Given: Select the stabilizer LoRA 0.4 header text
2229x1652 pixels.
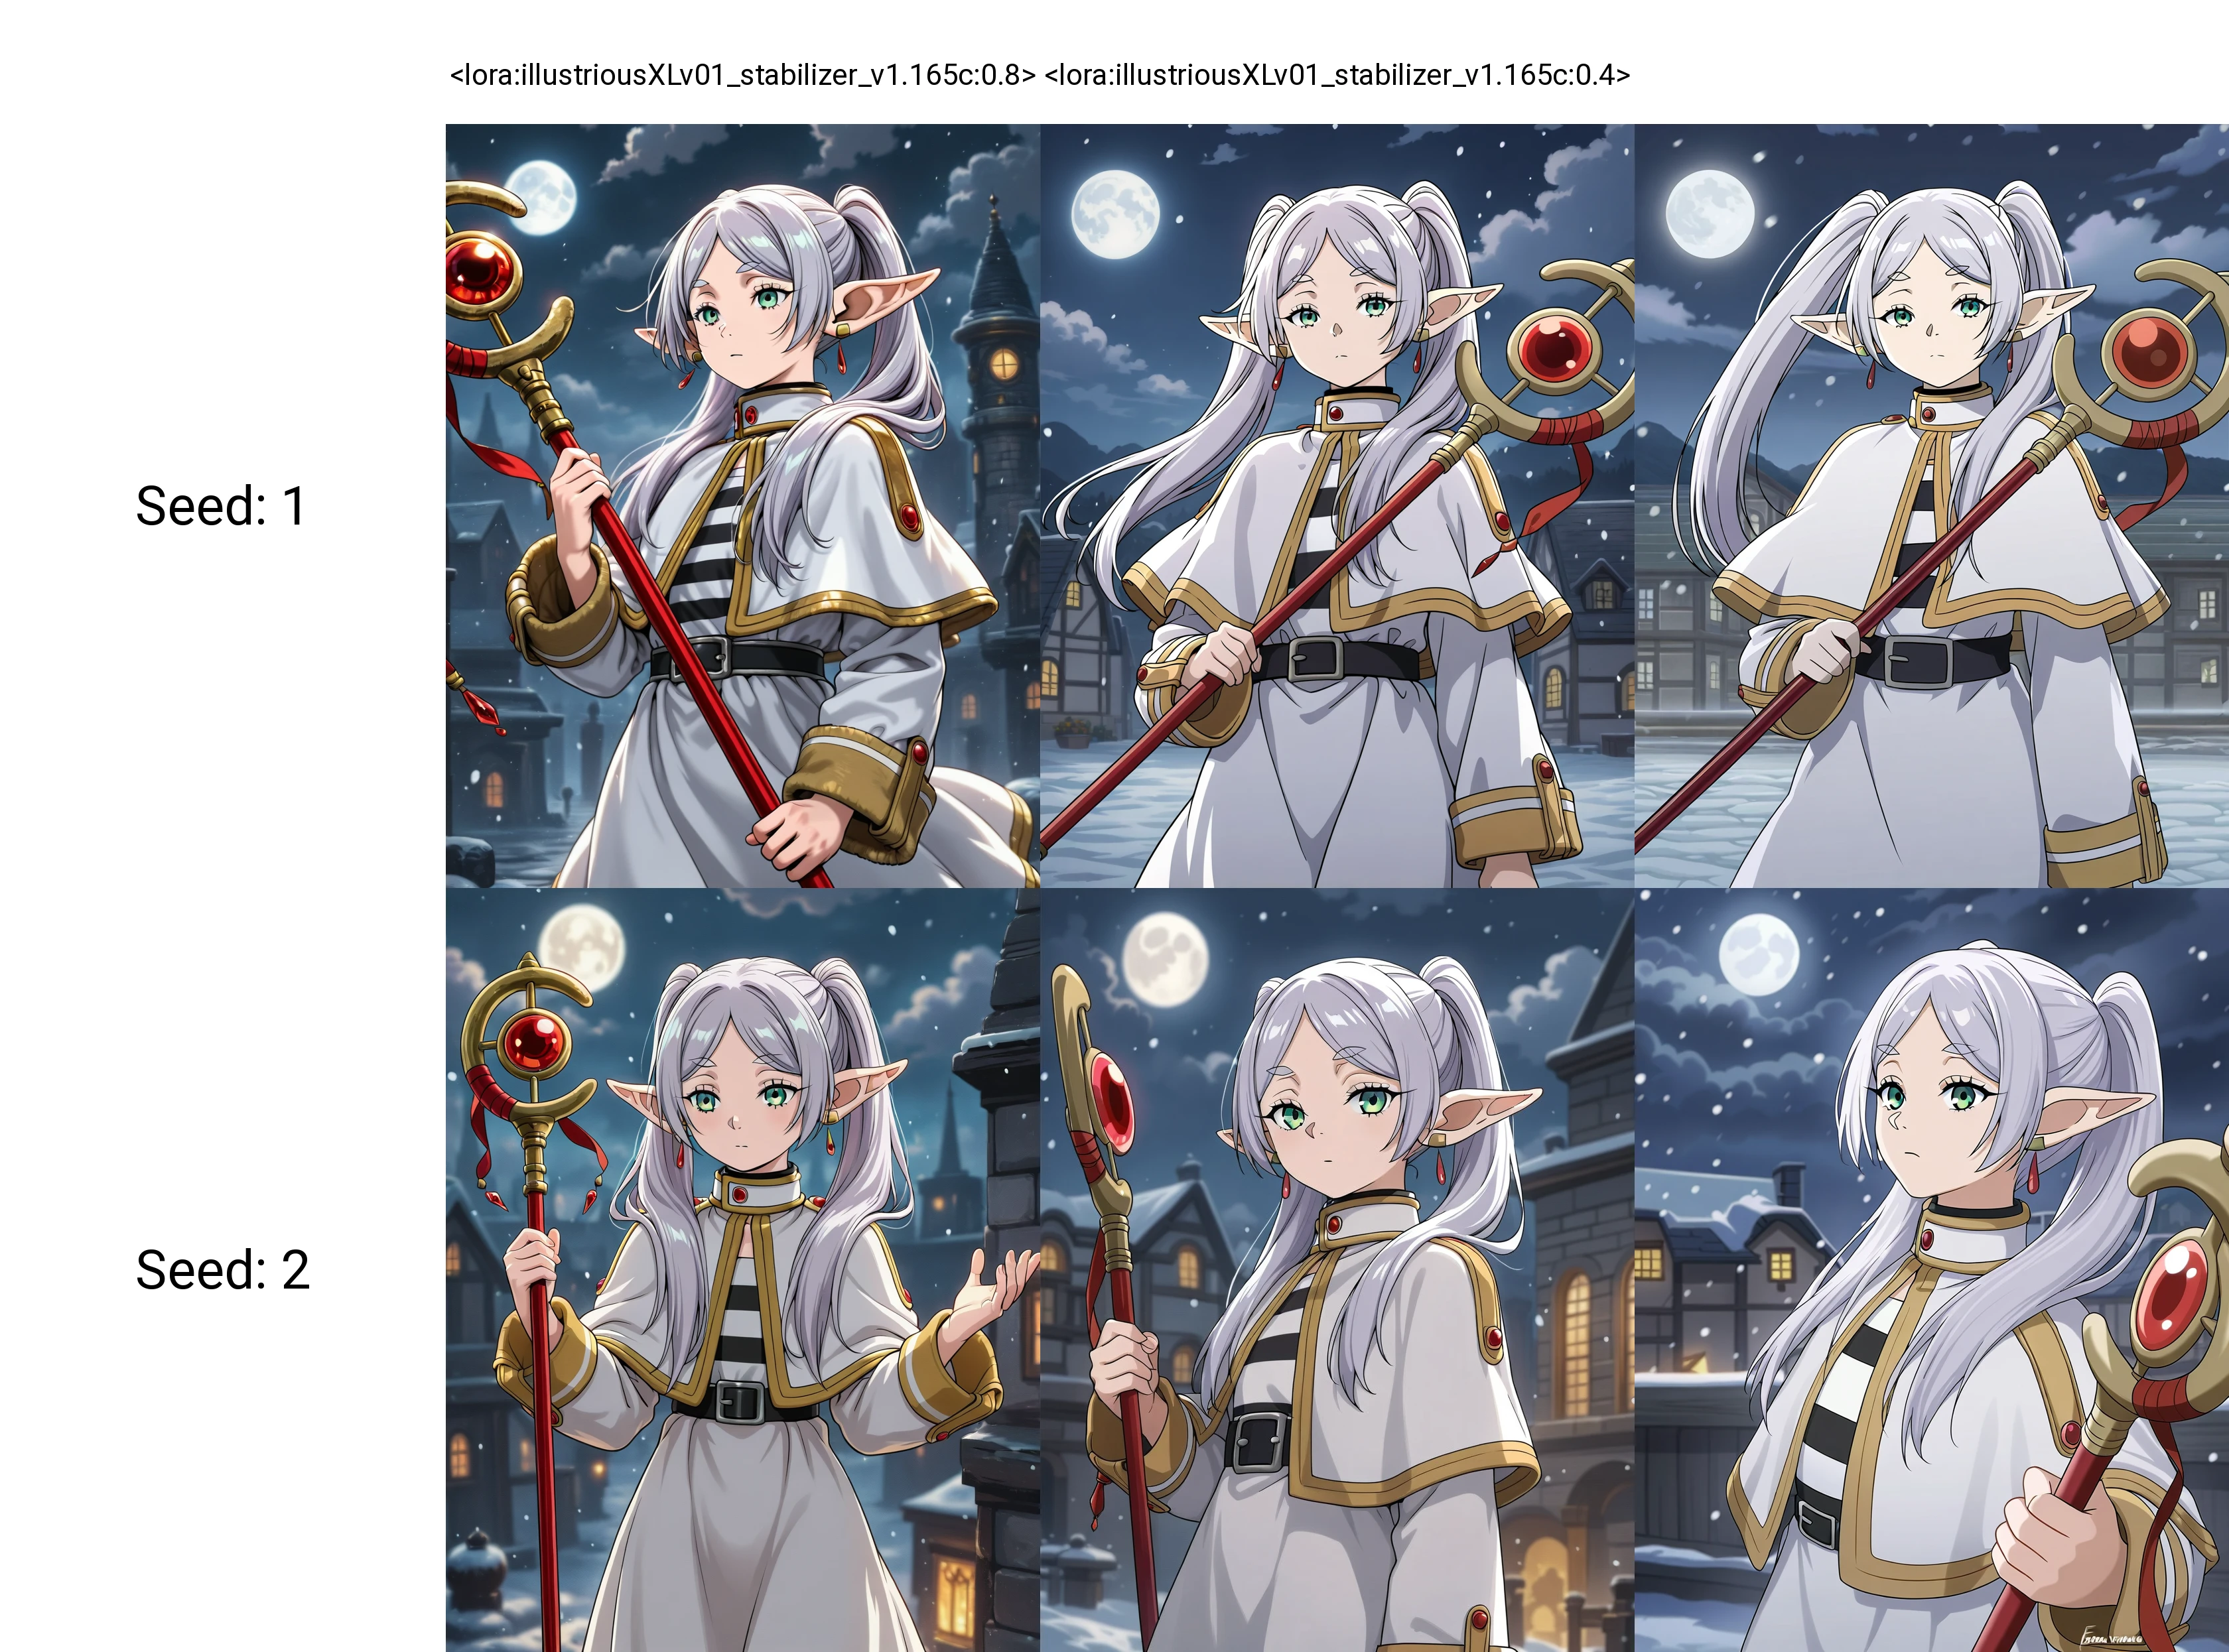Looking at the screenshot, I should coord(1337,75).
